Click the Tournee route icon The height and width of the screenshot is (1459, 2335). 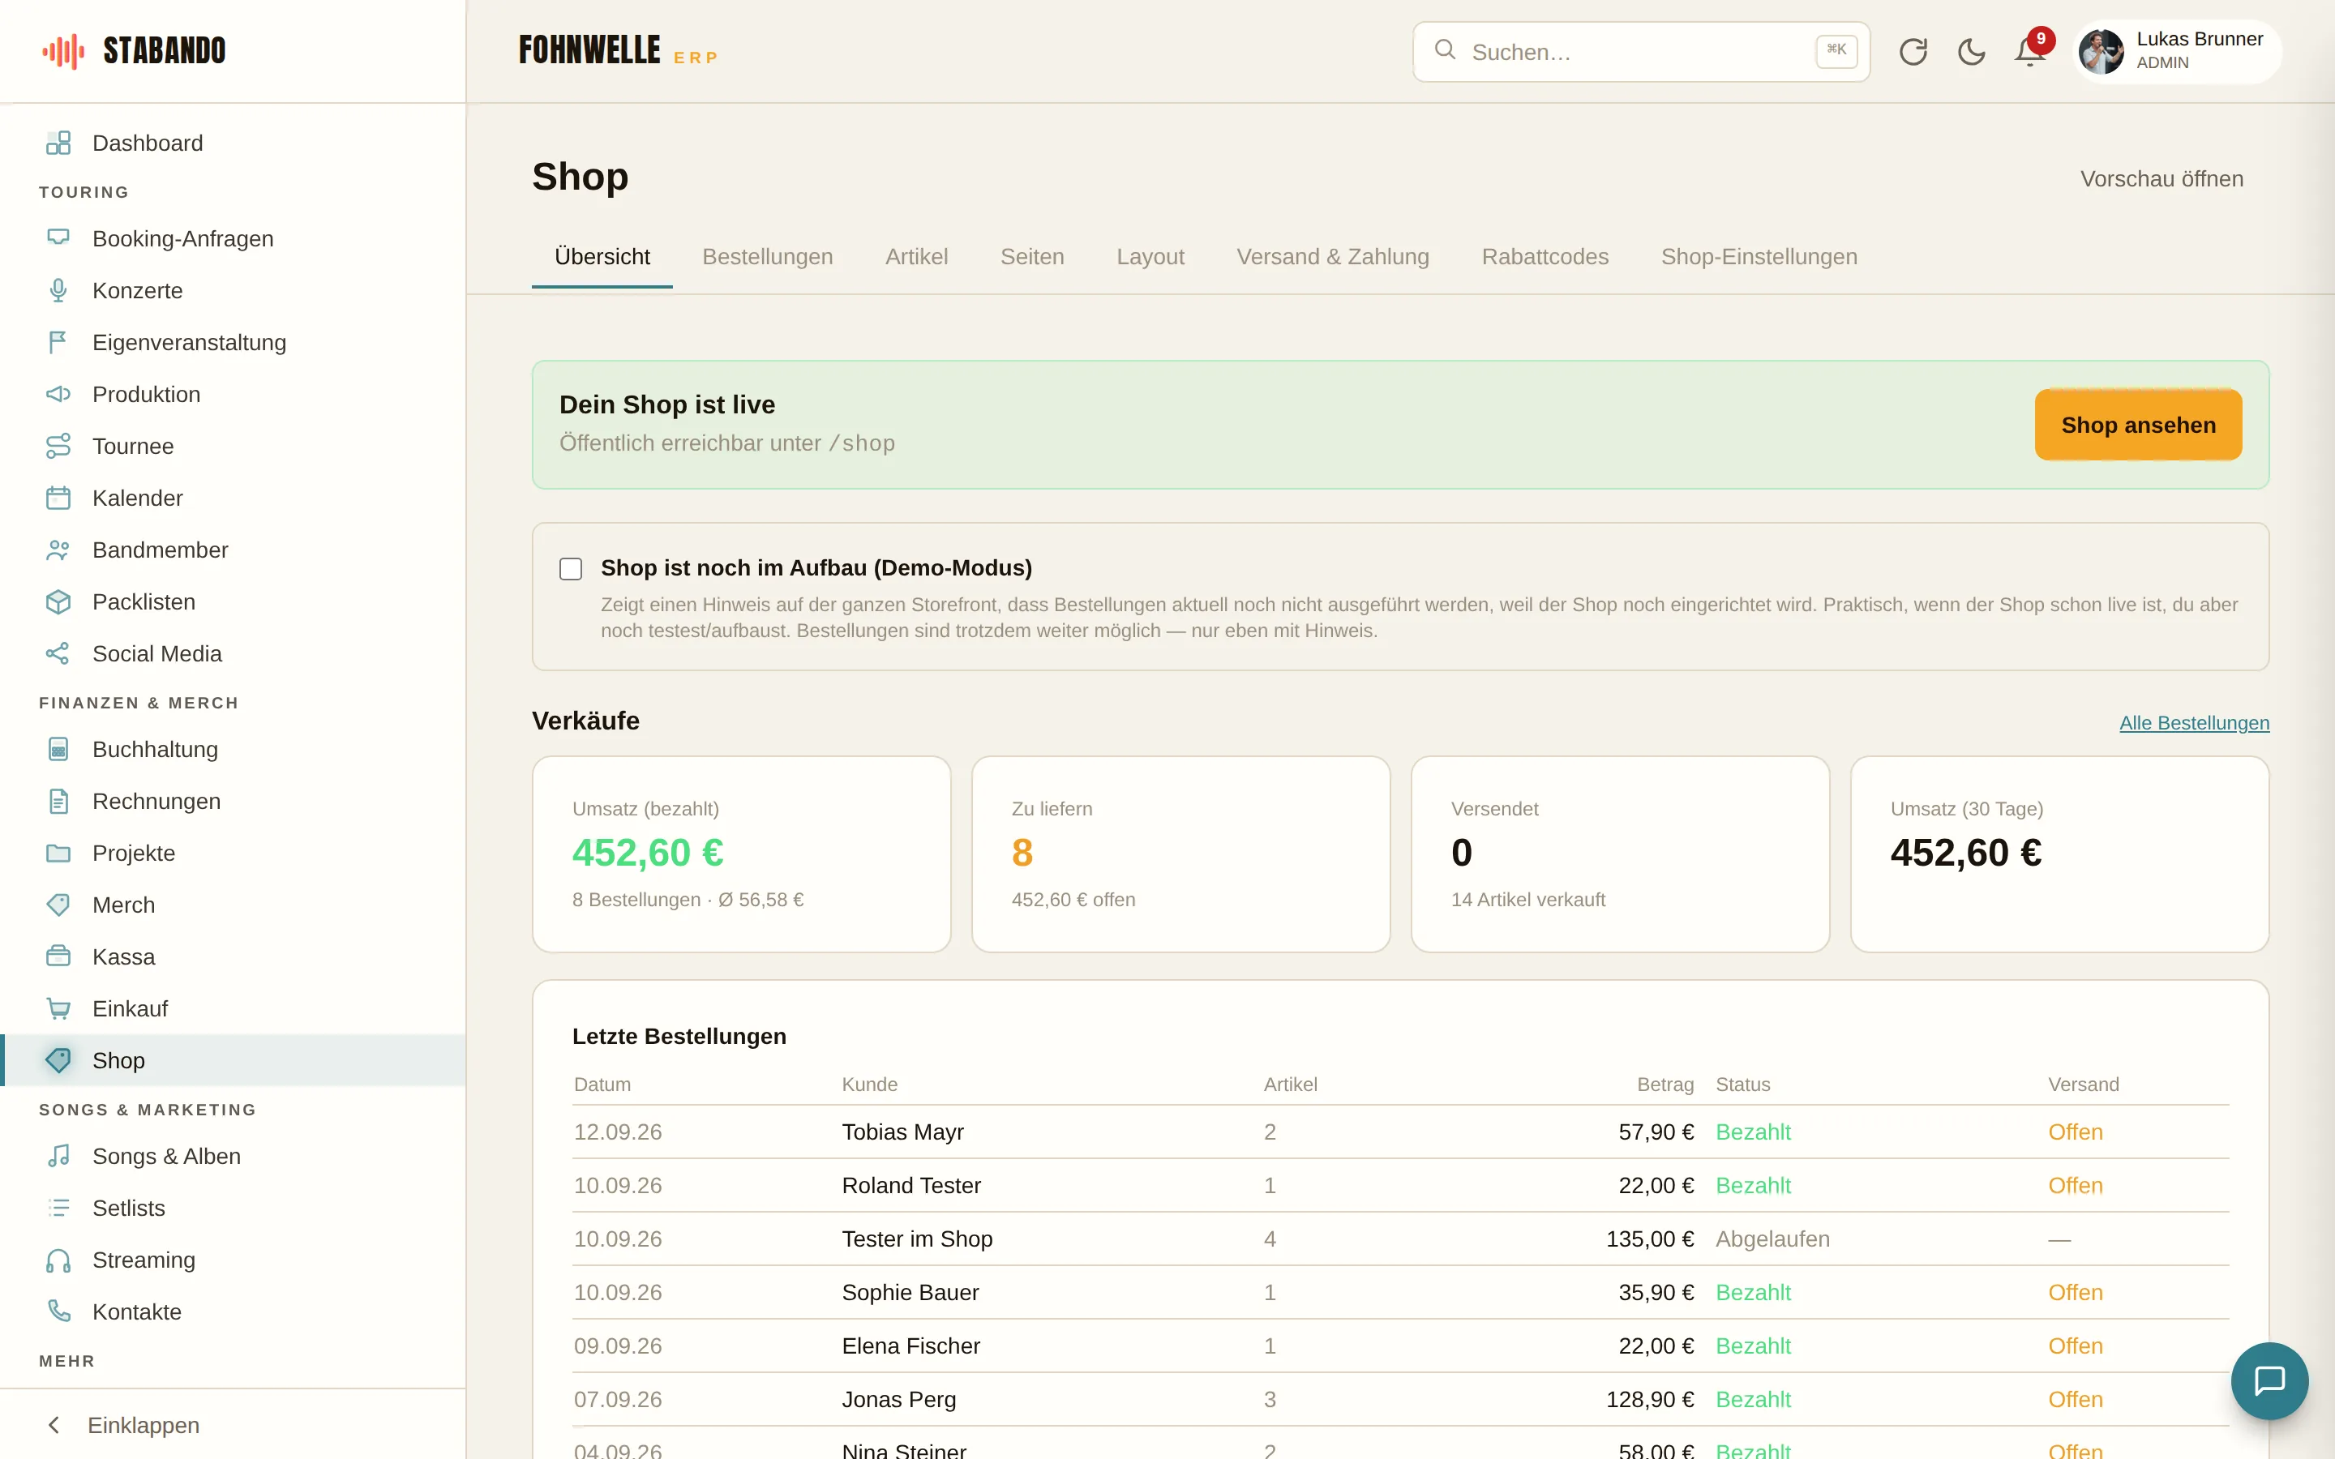[x=59, y=447]
